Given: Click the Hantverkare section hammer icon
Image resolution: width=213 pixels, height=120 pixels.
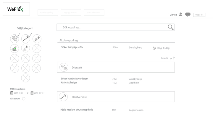Looking at the screenshot, I should coord(63,97).
